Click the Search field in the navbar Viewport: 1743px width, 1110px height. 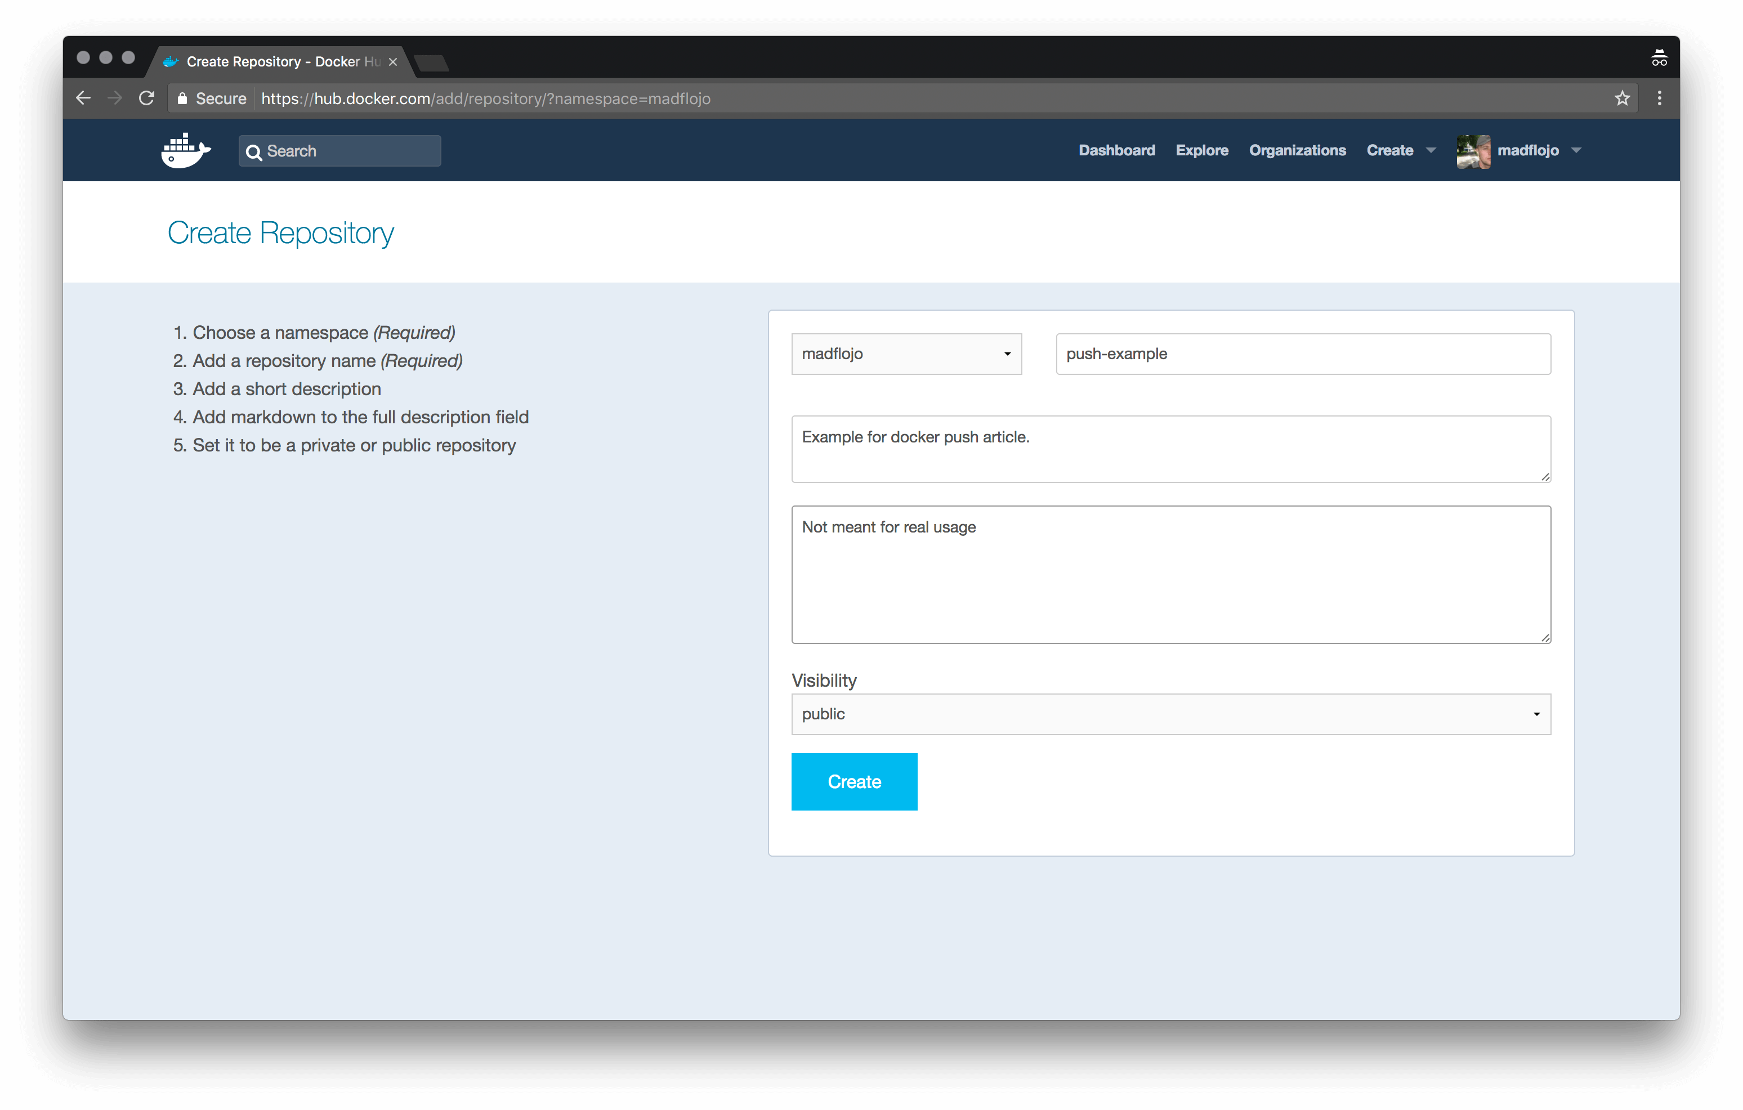pos(339,151)
